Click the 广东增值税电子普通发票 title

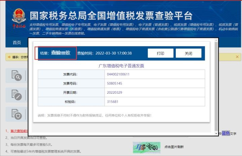(121, 66)
